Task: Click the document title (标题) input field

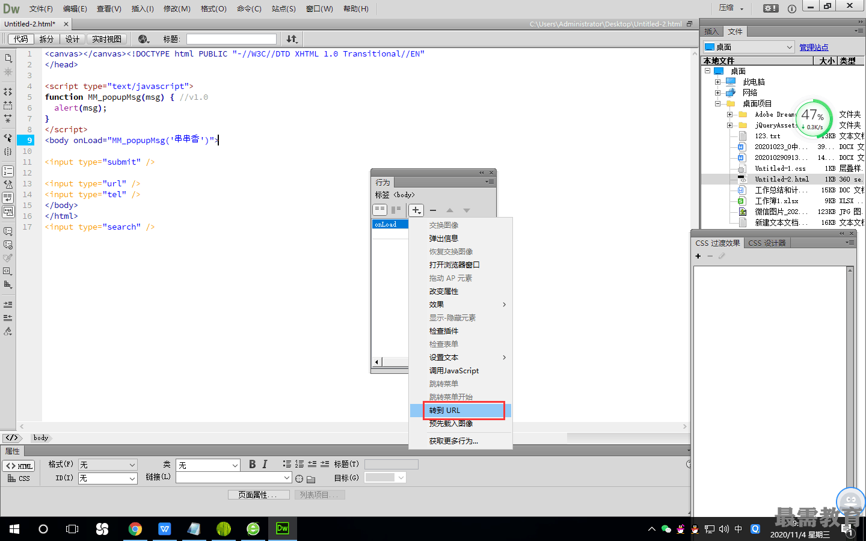Action: pyautogui.click(x=232, y=39)
